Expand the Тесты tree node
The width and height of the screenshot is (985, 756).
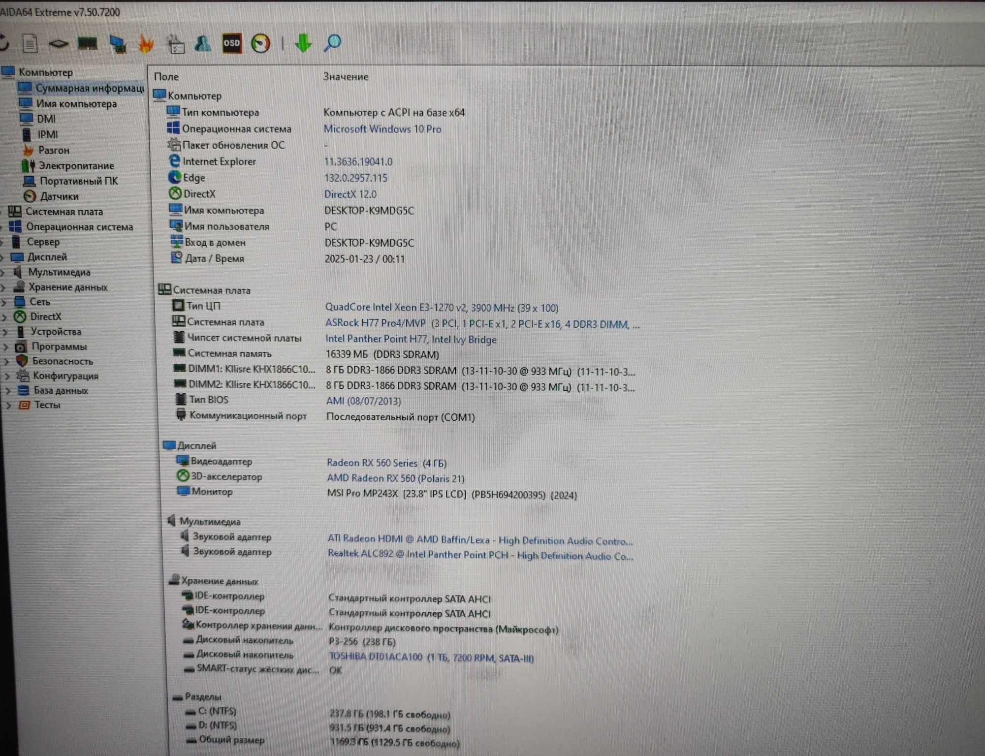click(8, 406)
